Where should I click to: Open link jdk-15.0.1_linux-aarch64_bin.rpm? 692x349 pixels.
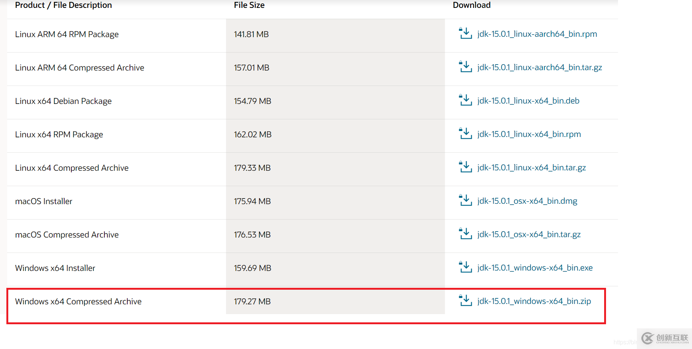tap(537, 34)
